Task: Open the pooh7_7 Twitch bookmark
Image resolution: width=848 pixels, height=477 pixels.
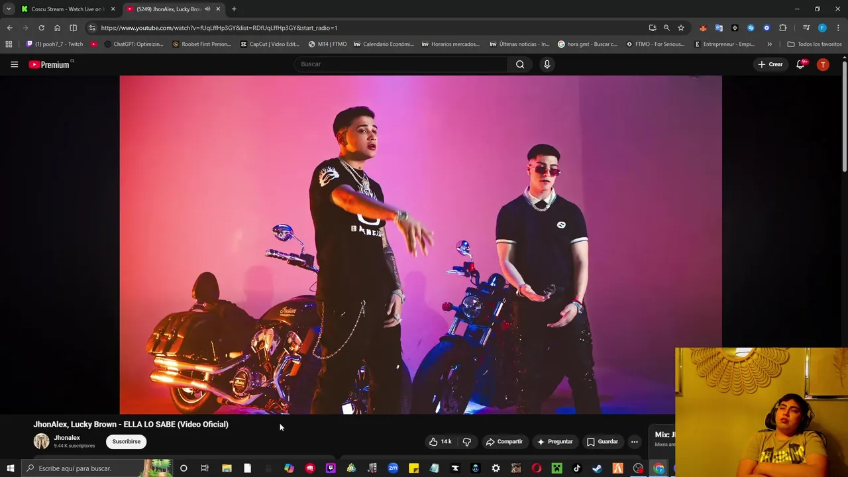Action: pos(54,44)
